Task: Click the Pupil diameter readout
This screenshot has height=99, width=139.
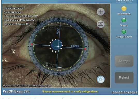Action: [x=12, y=12]
